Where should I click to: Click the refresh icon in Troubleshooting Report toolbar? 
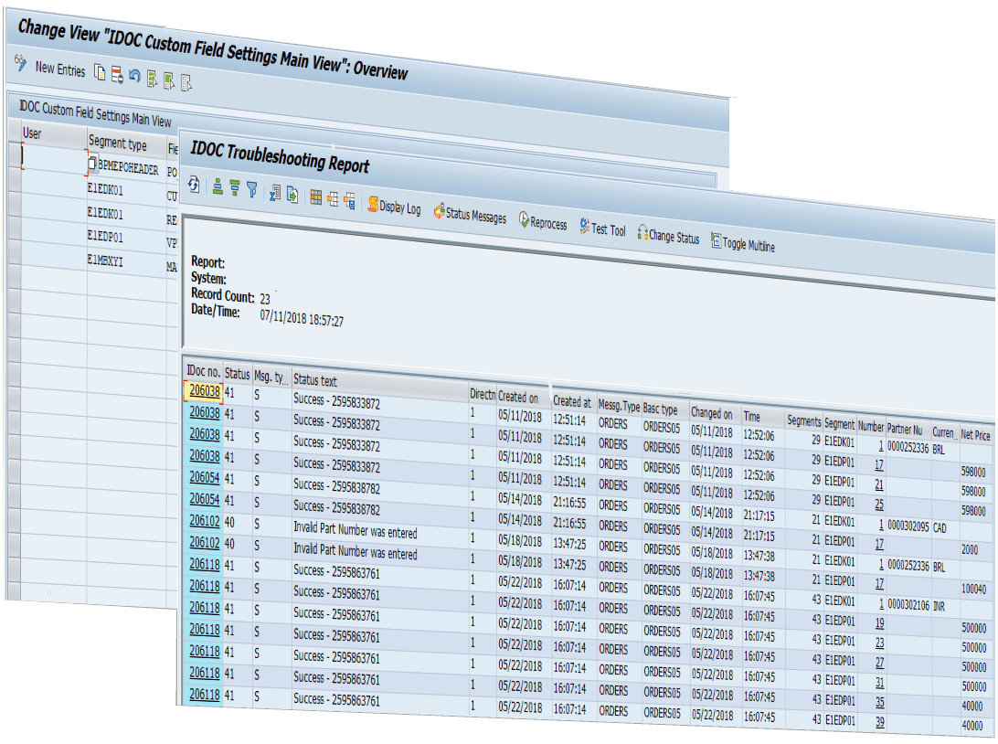(194, 186)
